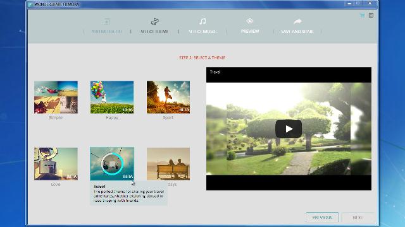Choose the Simple theme thumbnail
405x227 pixels.
pyautogui.click(x=56, y=97)
